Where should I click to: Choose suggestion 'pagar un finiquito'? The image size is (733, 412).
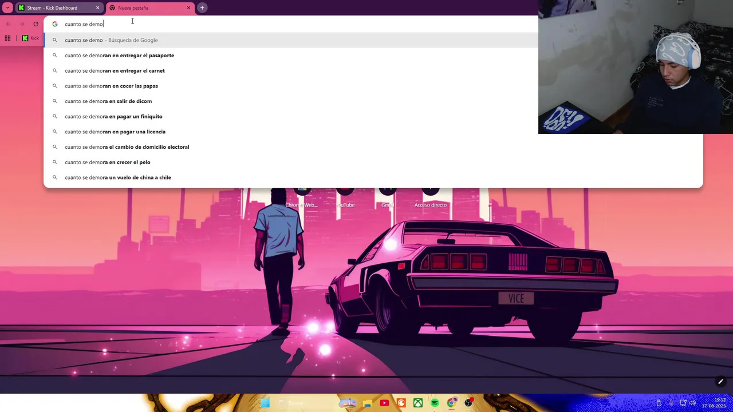(373, 116)
